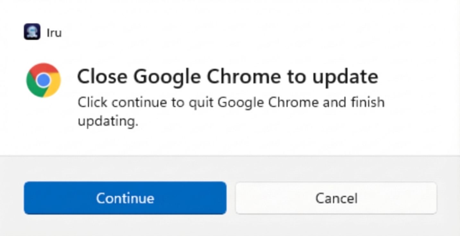The height and width of the screenshot is (236, 460).
Task: Click the gray footer area between the buttons
Action: 231,198
